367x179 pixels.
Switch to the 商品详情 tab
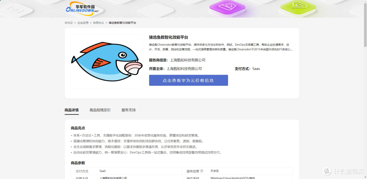pyautogui.click(x=72, y=110)
